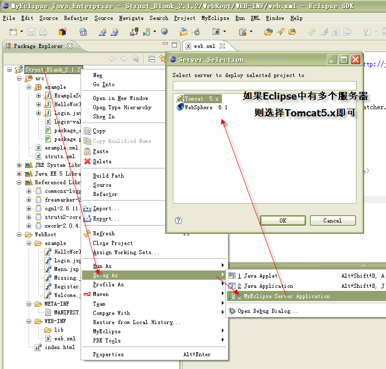Viewport: 386px width, 369px height.
Task: Expand the Java EE 5 Libraries node
Action: (19, 174)
